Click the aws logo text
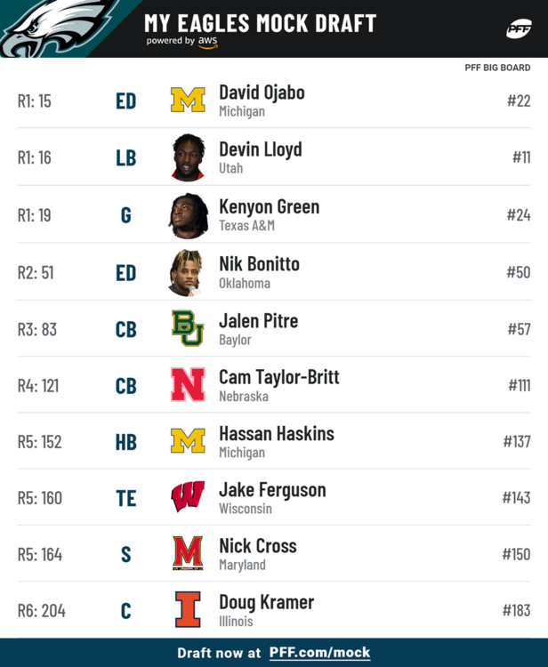This screenshot has height=667, width=548. tap(207, 41)
